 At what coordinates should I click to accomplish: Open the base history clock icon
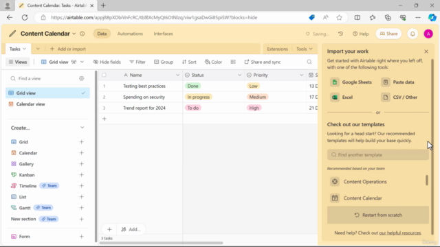point(341,34)
